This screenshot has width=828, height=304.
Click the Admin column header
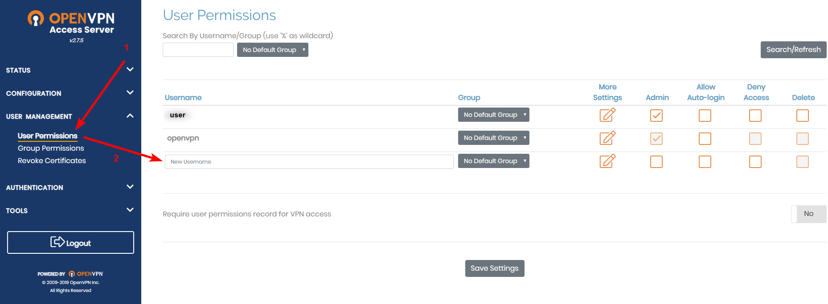pyautogui.click(x=657, y=98)
